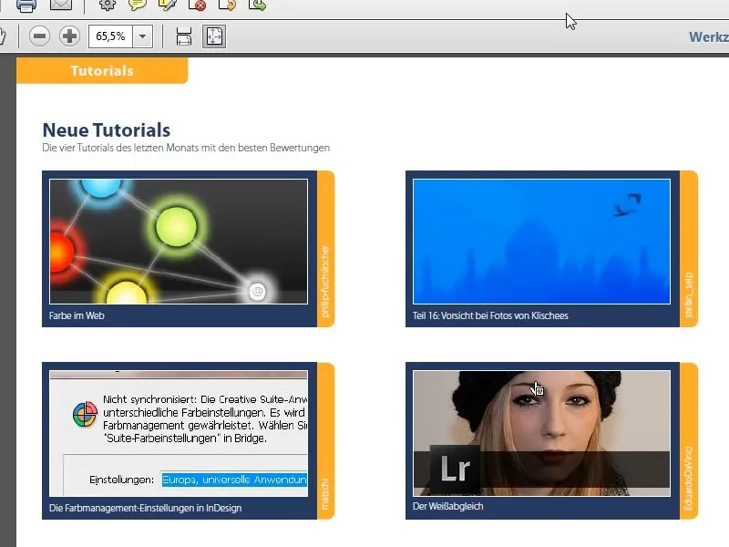This screenshot has height=547, width=729.
Task: Click the Farbe im Web caption
Action: (x=77, y=315)
